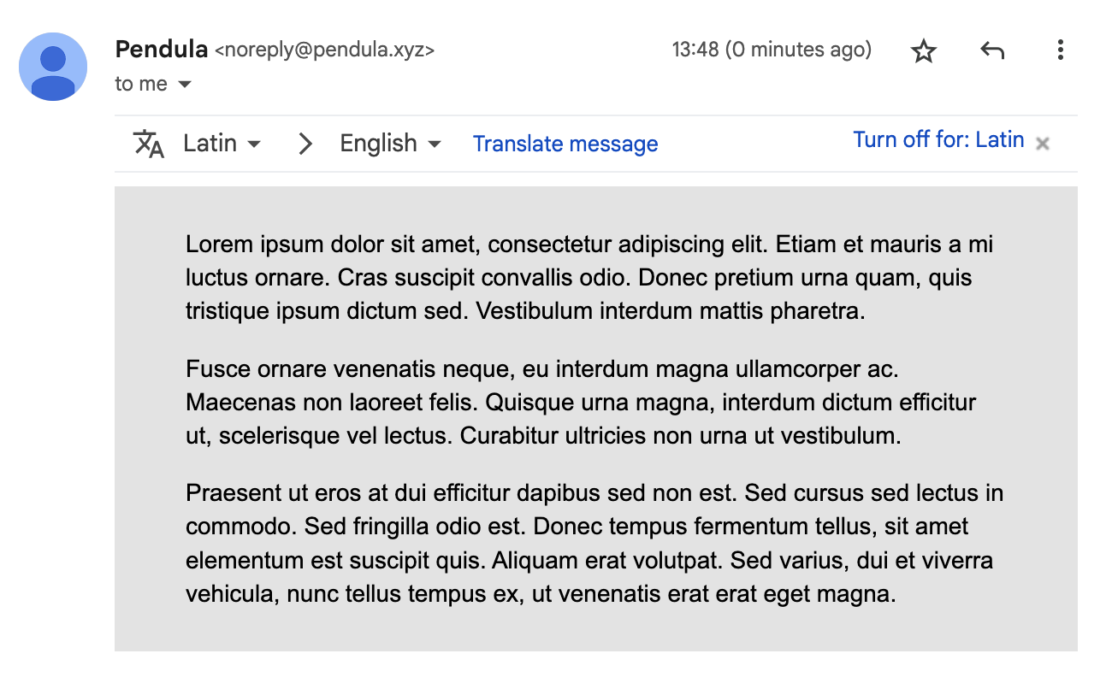
Task: Click the sender's blue avatar picture
Action: [53, 67]
